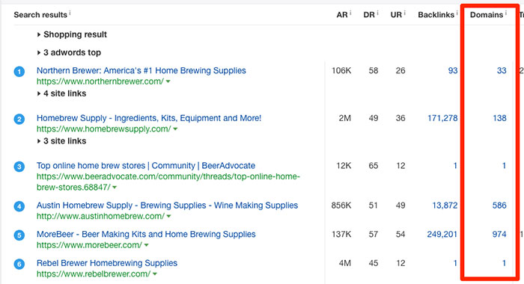Visit https://www.northernbrewer.com/ URL
The width and height of the screenshot is (524, 284).
click(100, 81)
